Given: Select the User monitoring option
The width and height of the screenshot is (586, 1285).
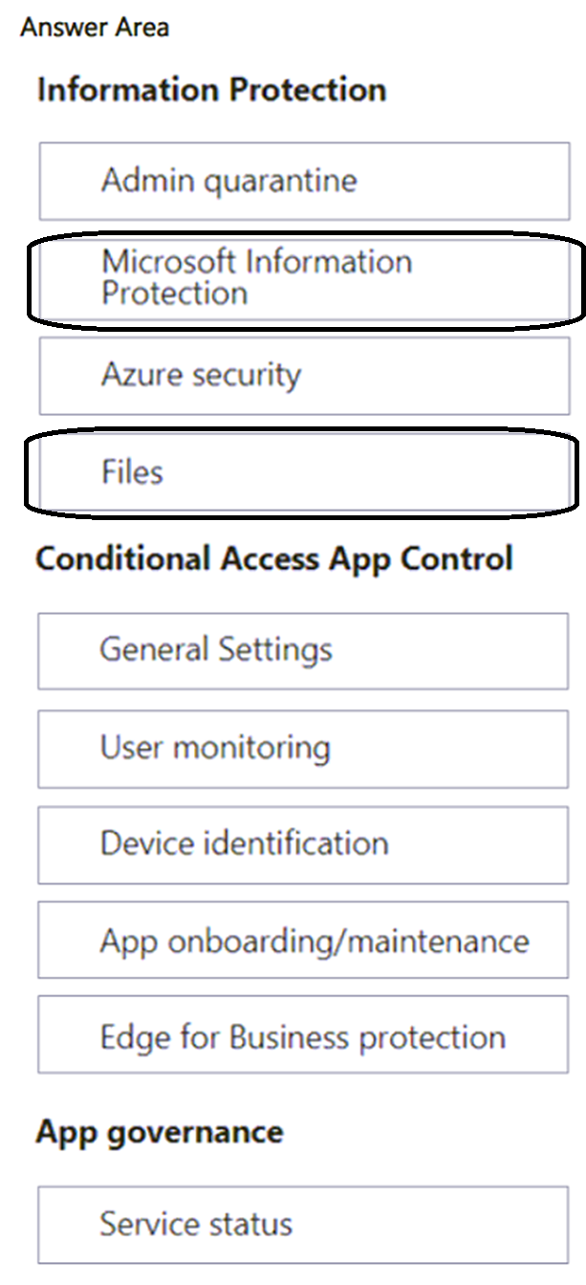Looking at the screenshot, I should click(304, 748).
